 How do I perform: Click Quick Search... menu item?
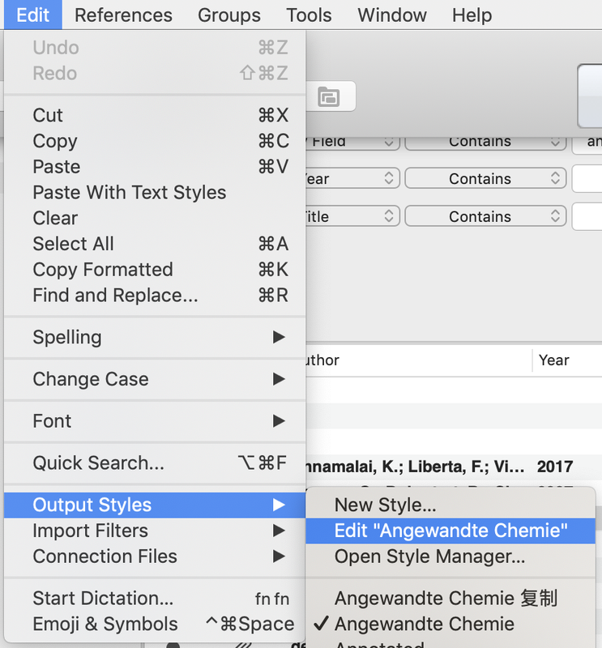pos(98,463)
